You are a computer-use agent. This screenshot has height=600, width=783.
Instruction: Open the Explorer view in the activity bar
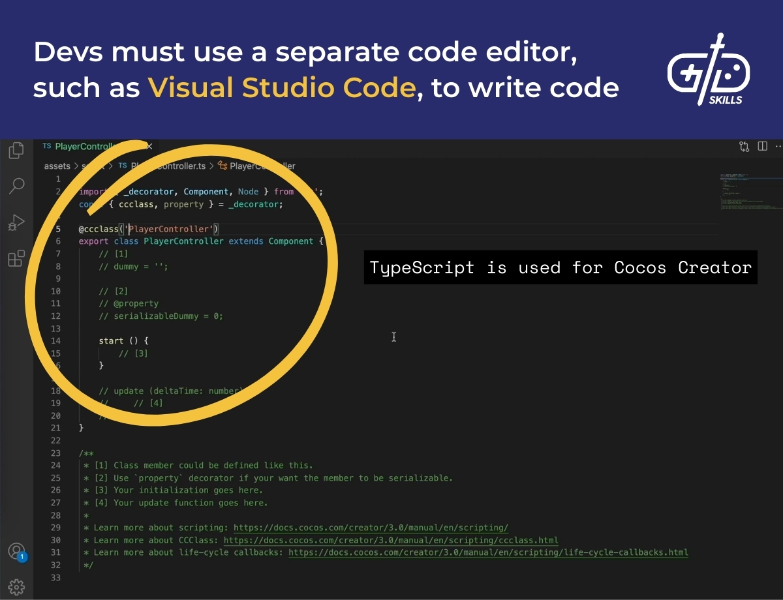pos(16,150)
